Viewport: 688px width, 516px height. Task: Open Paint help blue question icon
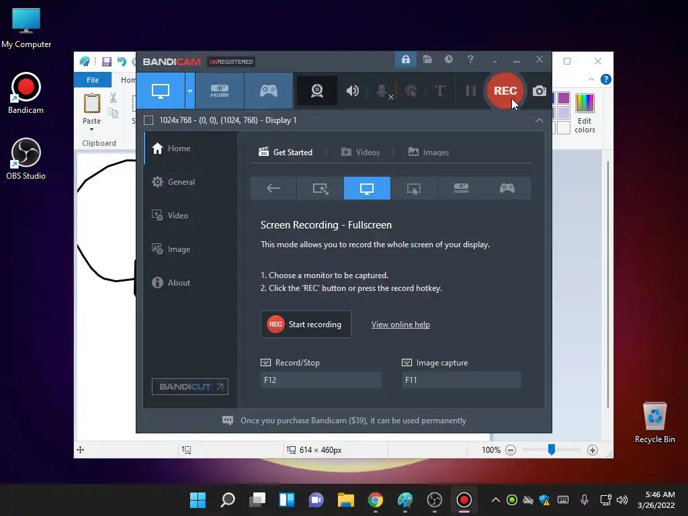pos(605,79)
